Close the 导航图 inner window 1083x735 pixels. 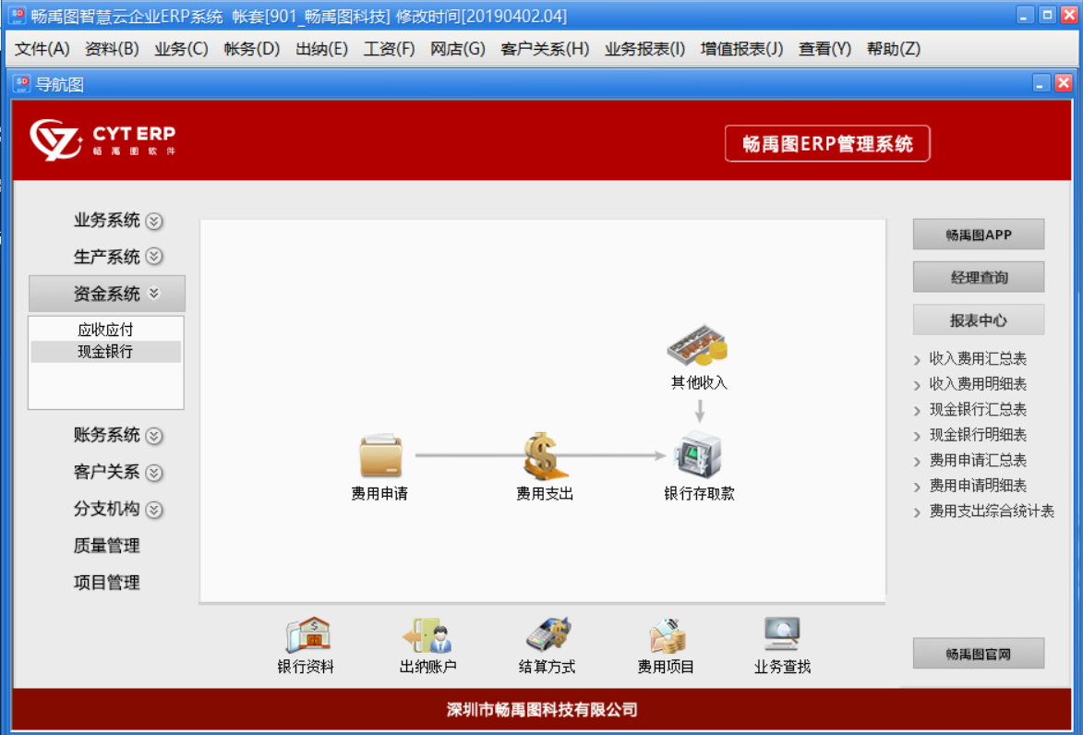pyautogui.click(x=1064, y=84)
